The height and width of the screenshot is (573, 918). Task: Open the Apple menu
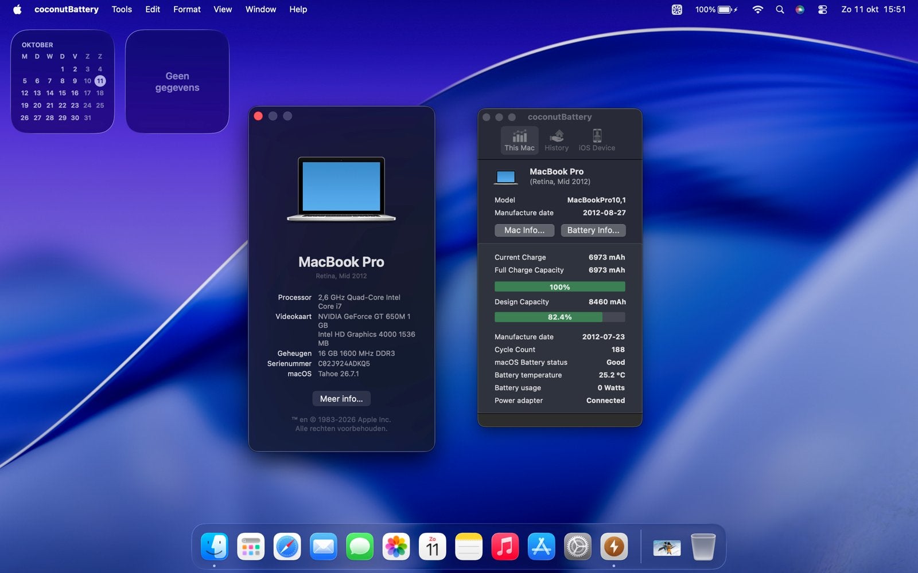tap(17, 9)
